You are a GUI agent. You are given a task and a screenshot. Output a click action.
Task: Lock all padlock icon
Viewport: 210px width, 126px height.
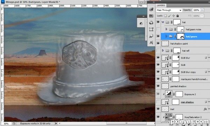pos(177,16)
